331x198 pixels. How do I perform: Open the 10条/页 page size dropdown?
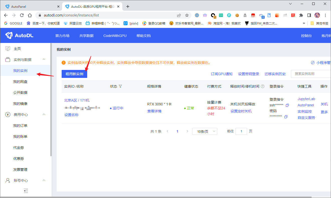pos(204,131)
